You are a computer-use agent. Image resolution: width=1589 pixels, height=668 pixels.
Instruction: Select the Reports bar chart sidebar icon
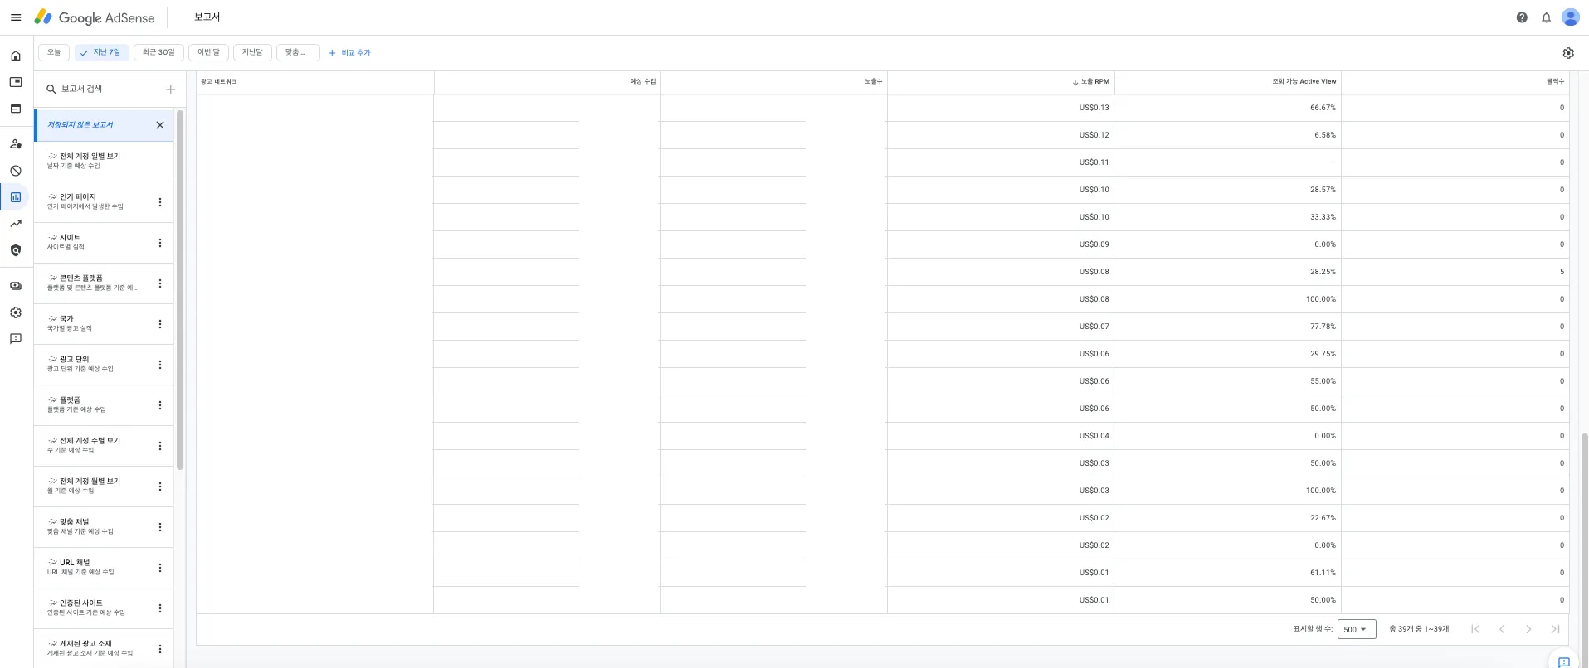[x=16, y=197]
